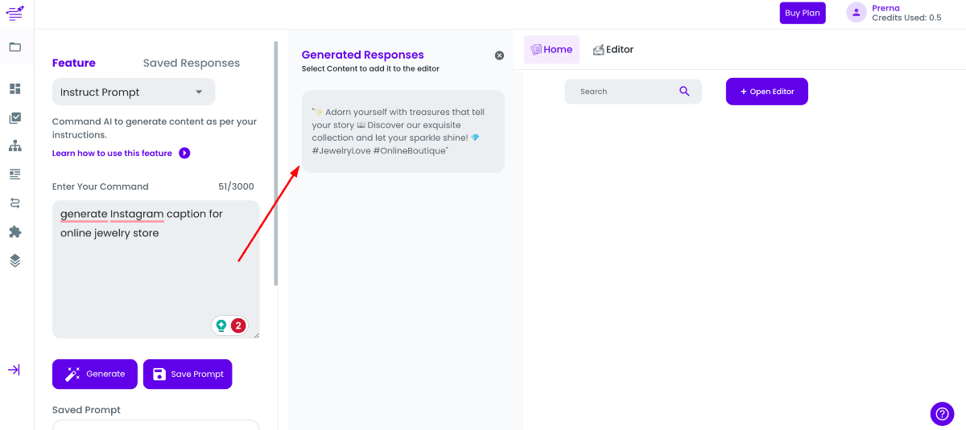This screenshot has height=430, width=966.
Task: Close the Generated Responses panel
Action: 499,55
